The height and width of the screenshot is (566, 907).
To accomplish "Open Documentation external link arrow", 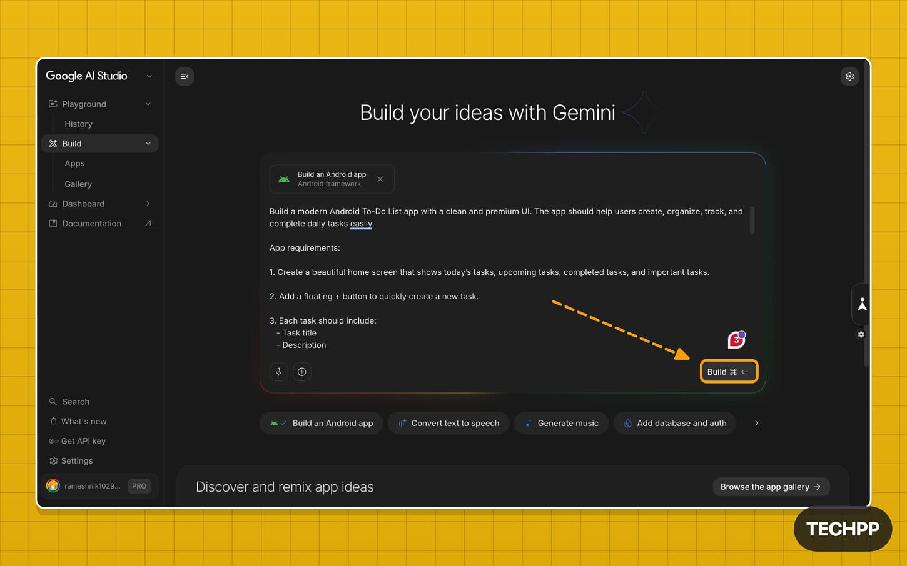I will (148, 223).
